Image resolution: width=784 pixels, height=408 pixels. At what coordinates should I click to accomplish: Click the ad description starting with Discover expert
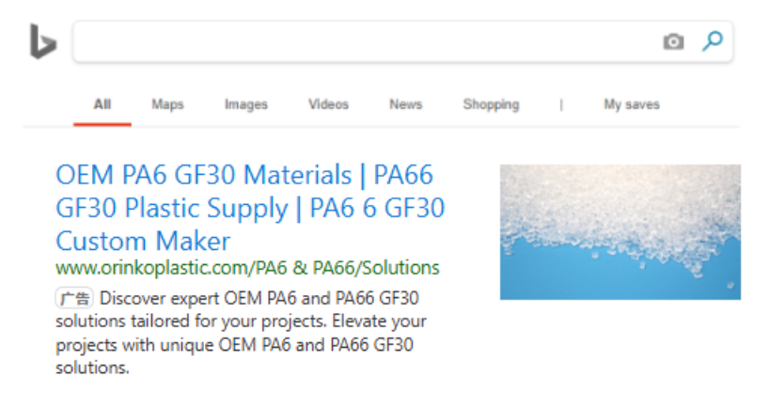point(241,333)
